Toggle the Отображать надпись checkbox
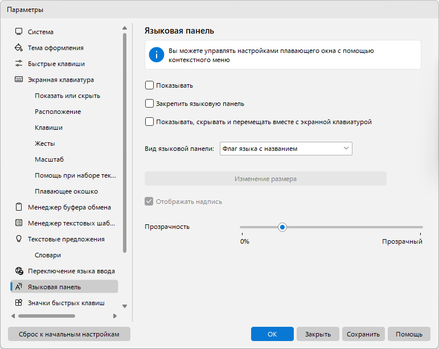Screen dimensions: 439x349 coord(149,202)
